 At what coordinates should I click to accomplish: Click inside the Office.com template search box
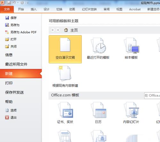click(x=152, y=96)
